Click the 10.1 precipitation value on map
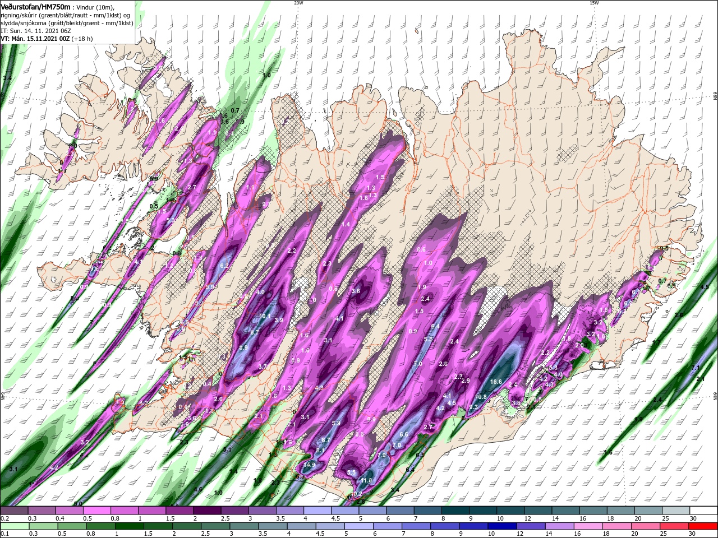 point(265,317)
